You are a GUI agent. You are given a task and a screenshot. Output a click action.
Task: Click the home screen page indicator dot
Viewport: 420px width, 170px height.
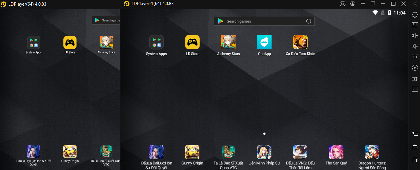(264, 134)
